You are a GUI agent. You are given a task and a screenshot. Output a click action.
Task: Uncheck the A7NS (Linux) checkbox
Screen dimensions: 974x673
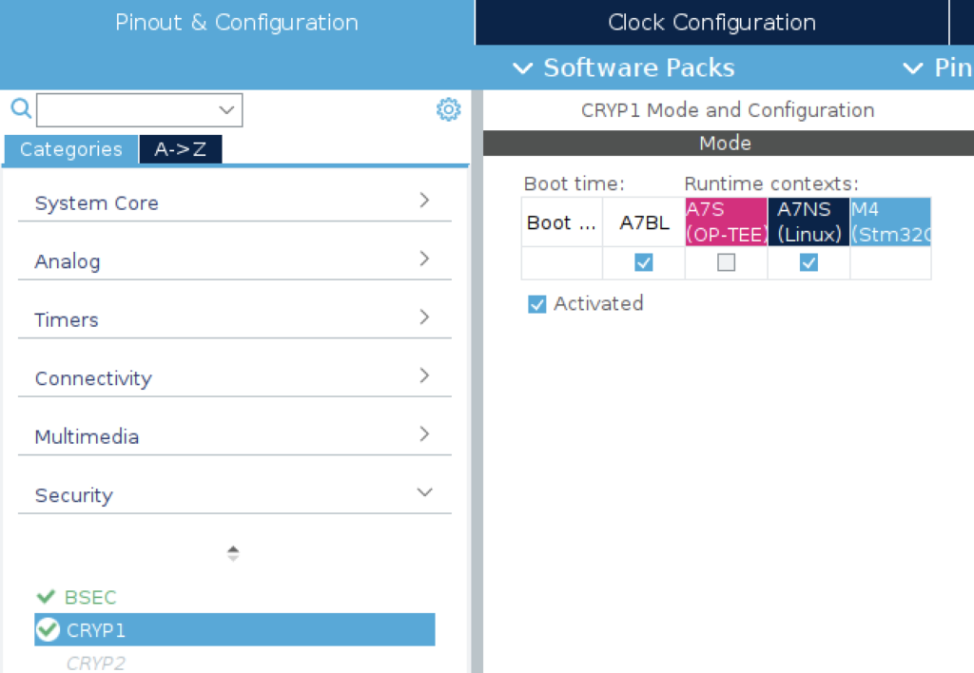(x=808, y=262)
